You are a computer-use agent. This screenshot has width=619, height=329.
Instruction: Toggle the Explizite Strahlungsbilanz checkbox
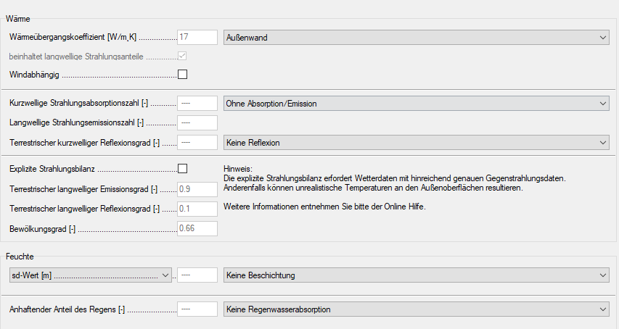pos(182,168)
